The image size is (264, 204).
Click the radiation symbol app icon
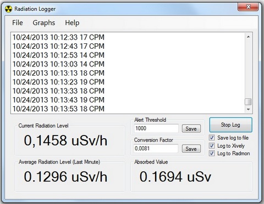(8, 9)
